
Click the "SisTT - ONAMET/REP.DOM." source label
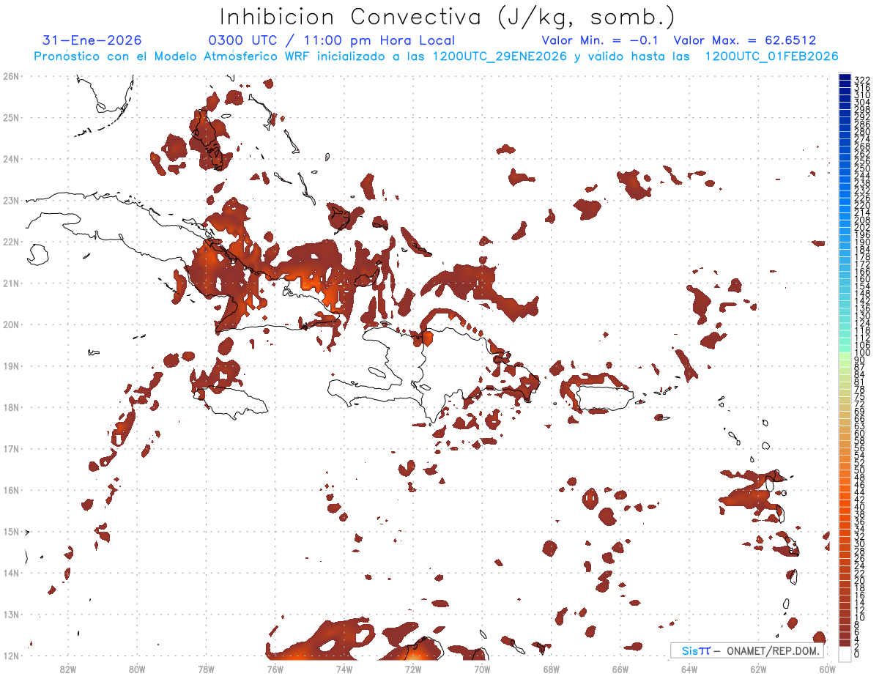[747, 650]
